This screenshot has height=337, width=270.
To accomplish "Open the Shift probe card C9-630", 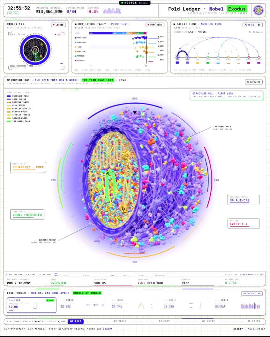I will coord(186,305).
